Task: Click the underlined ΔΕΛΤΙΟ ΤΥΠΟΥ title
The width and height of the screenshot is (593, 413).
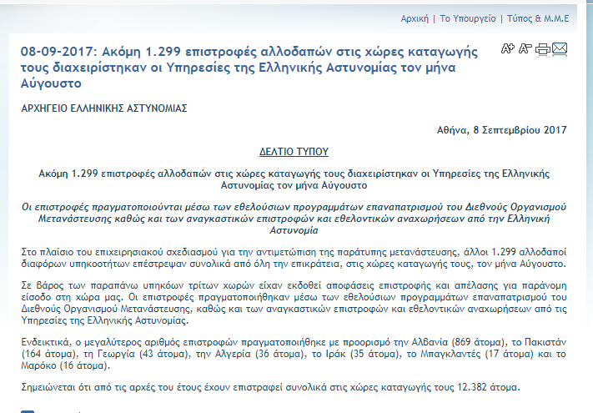Action: pyautogui.click(x=294, y=152)
